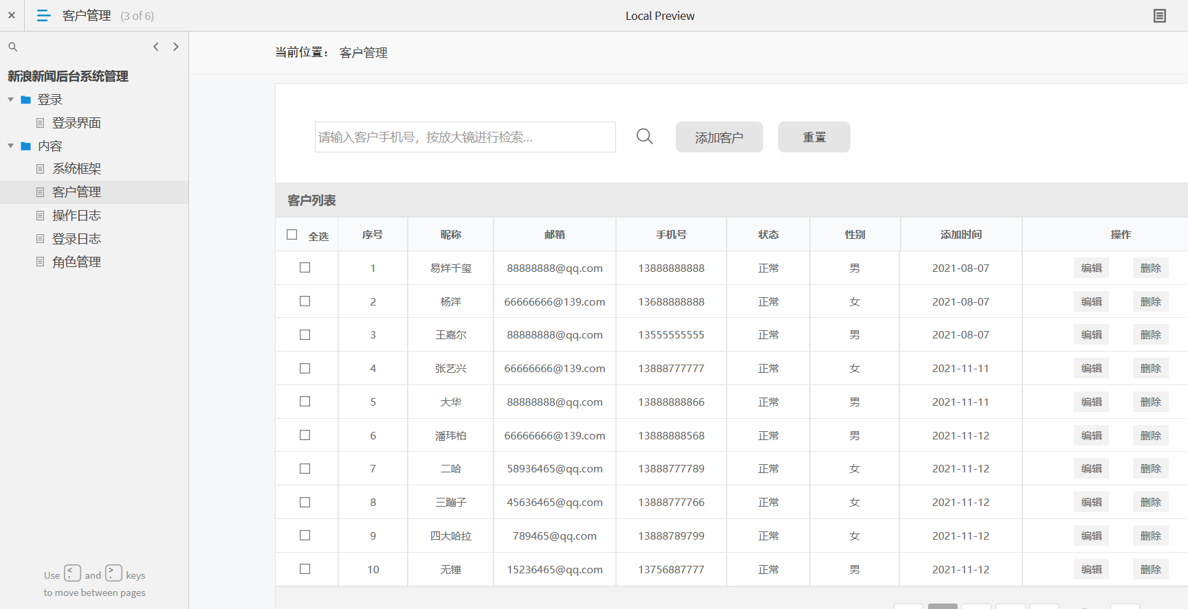The width and height of the screenshot is (1188, 609).
Task: Edit customer 二哈 via 编辑 button
Action: (1091, 469)
